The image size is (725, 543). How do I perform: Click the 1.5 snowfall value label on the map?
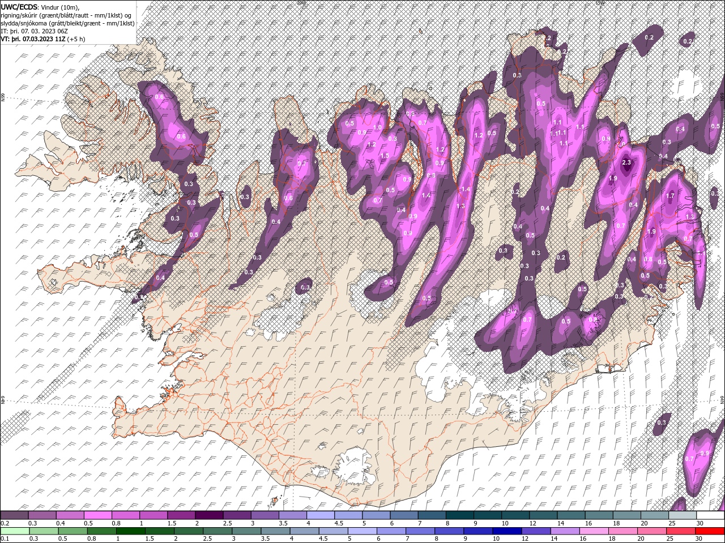[x=385, y=156]
